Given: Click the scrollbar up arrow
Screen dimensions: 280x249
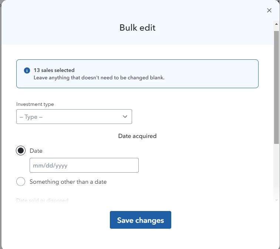Looking at the screenshot, I should click(276, 24).
